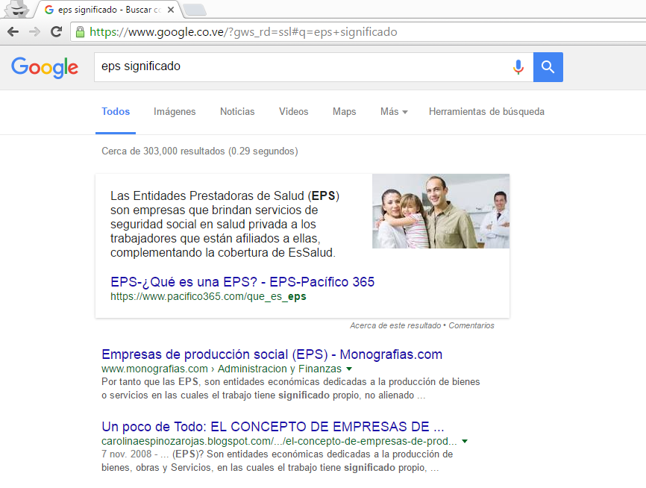Screen dimensions: 646x488
Task: Open the Monografias.com result dropdown arrow
Action: [349, 369]
